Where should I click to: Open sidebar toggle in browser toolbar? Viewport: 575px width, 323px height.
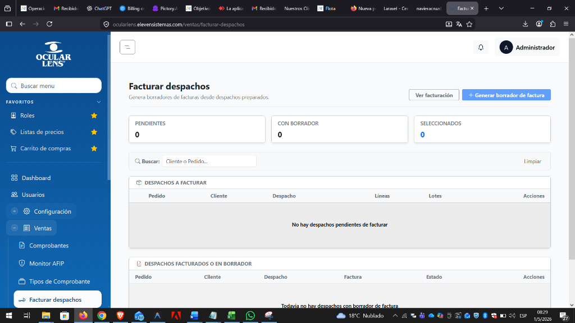click(x=9, y=24)
